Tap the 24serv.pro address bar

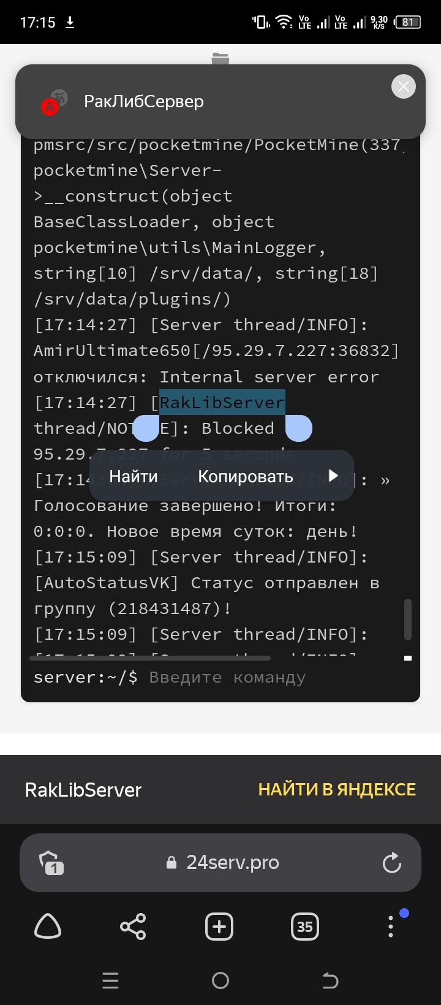[223, 863]
